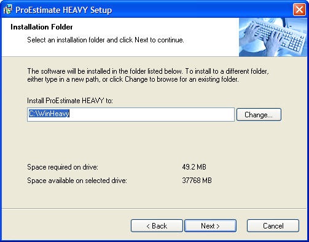This screenshot has width=309, height=242.
Task: Click the keyboard banner image
Action: [x=273, y=37]
